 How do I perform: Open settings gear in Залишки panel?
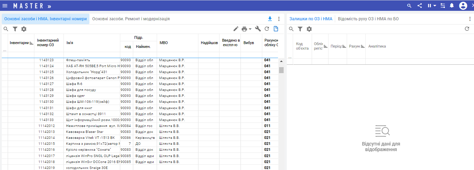(x=309, y=29)
